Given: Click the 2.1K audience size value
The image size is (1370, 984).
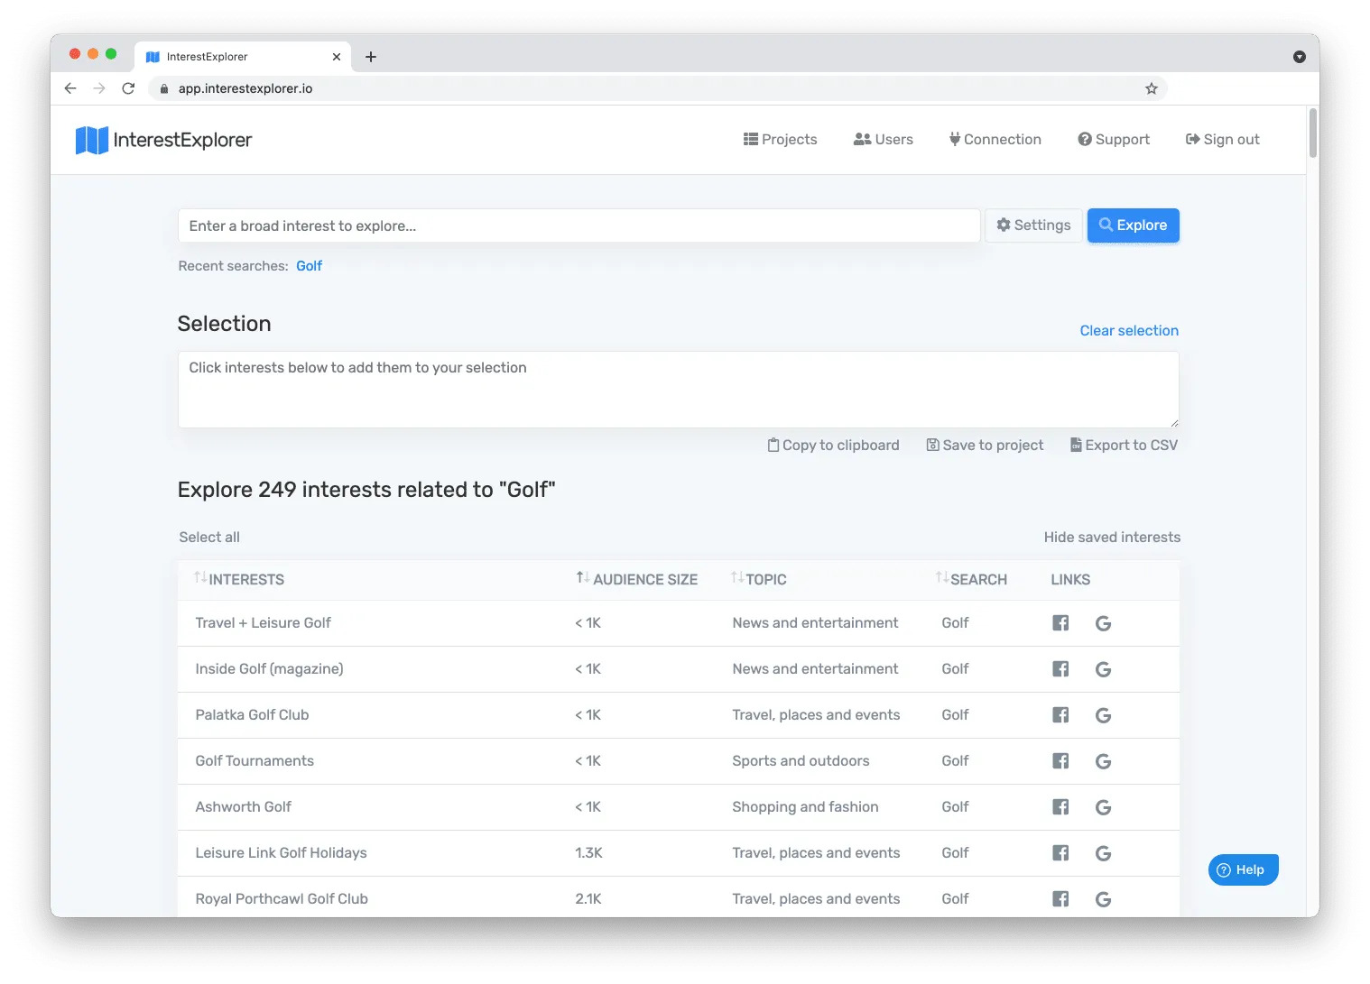Looking at the screenshot, I should [588, 899].
